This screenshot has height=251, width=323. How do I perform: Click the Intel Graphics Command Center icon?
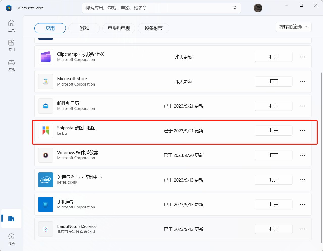tap(46, 180)
